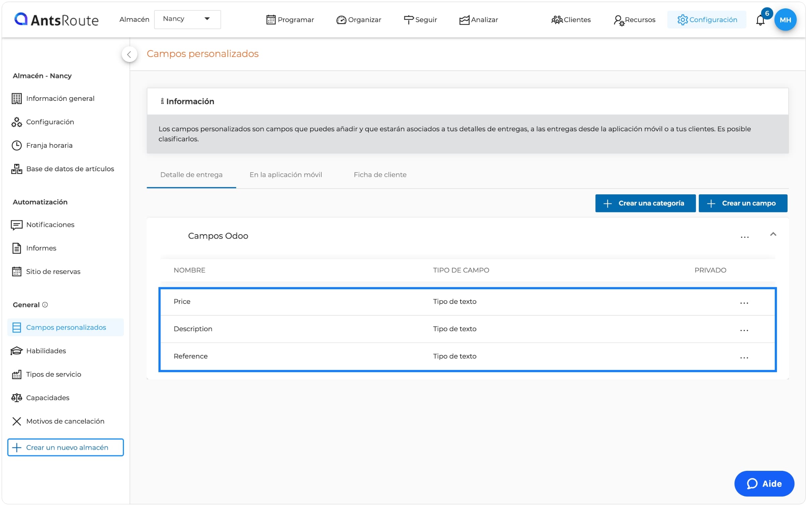807x506 pixels.
Task: Collapse the Campos Odoo category
Action: tap(773, 234)
